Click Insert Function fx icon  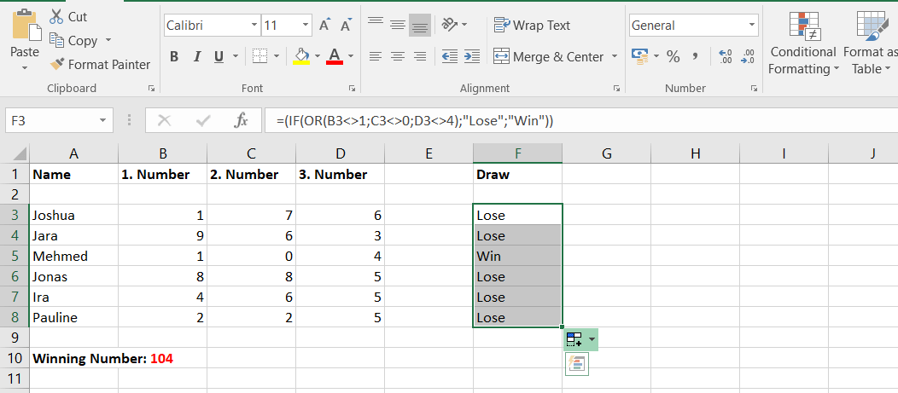point(242,120)
